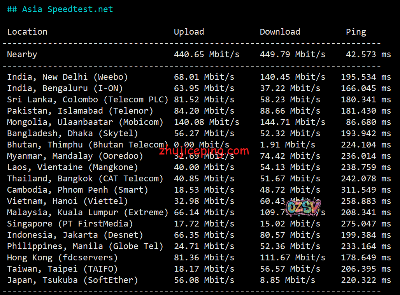Click the 311.549 ms ping value

tap(366, 190)
